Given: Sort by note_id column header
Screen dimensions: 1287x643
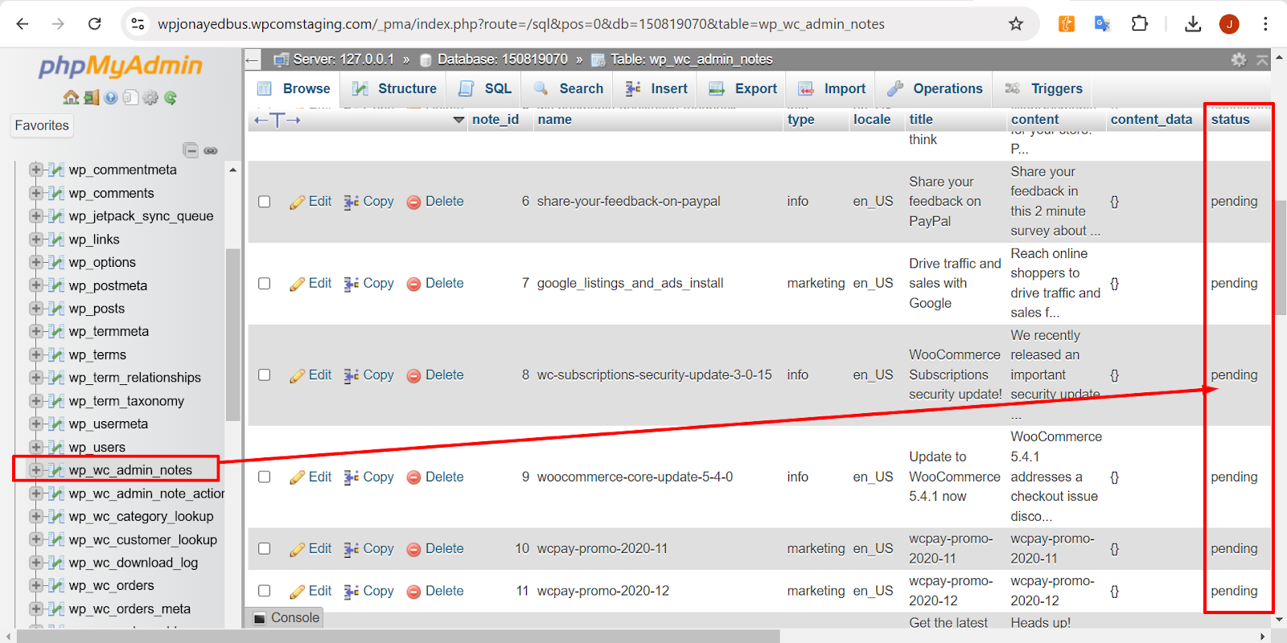Looking at the screenshot, I should tap(495, 120).
